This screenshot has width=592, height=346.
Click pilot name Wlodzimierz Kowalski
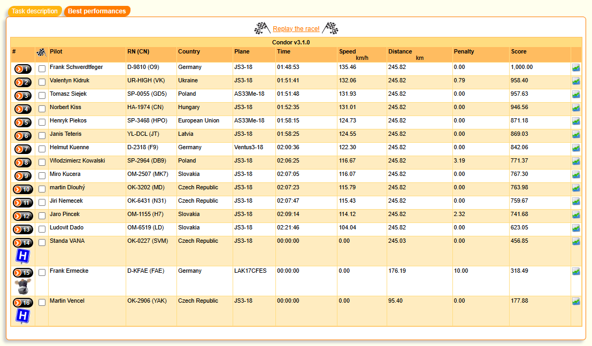78,160
